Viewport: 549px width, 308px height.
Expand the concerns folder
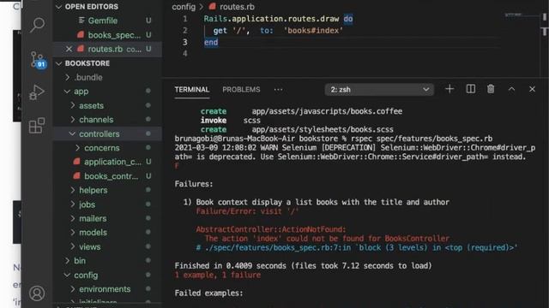pos(77,148)
